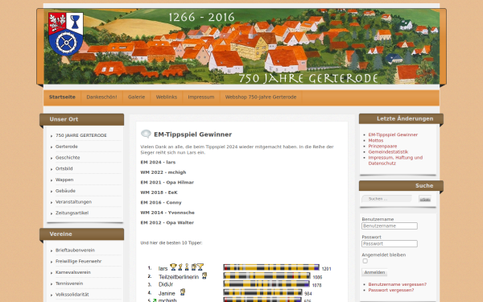Open 750 JAHRE GERTERODE sidebar link
Viewport: 483px width, 302px height.
[x=81, y=135]
